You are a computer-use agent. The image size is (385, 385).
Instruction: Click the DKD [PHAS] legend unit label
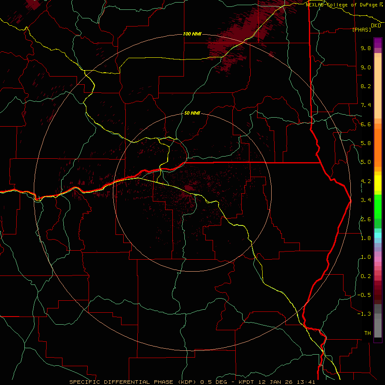tap(367, 27)
